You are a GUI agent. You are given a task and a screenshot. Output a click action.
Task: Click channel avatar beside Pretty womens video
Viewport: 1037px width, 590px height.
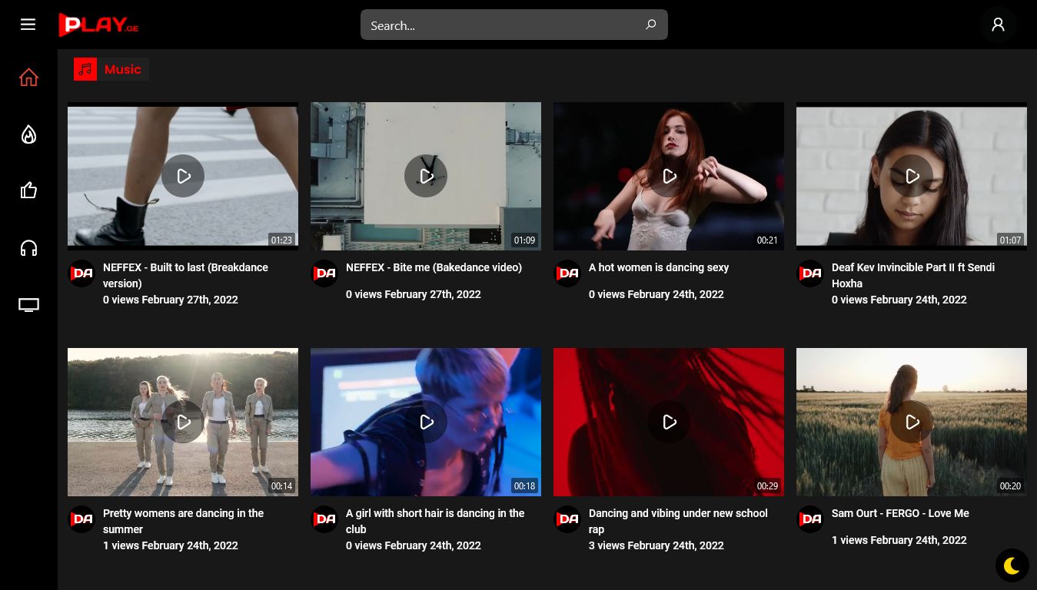[81, 519]
